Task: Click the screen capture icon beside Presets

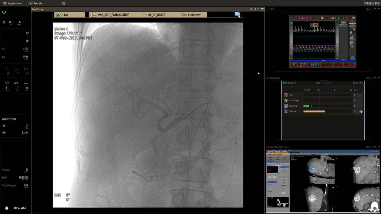Action: click(x=63, y=4)
